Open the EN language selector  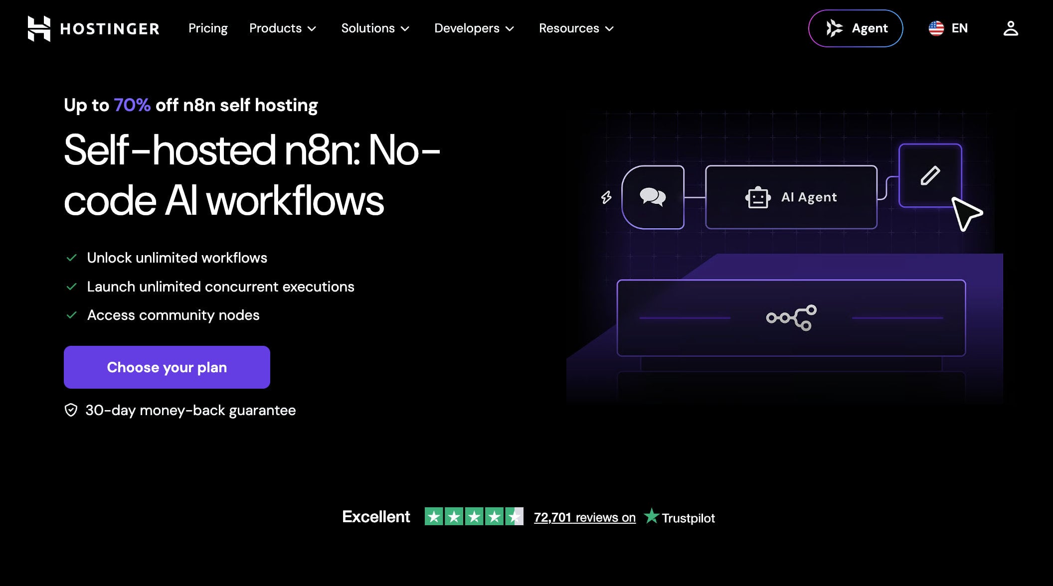coord(948,28)
